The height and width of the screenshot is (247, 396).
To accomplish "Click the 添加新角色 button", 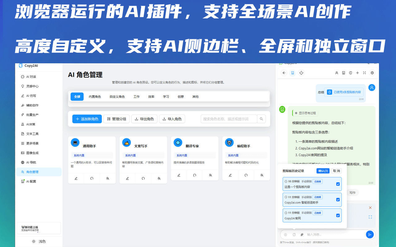I will [87, 119].
